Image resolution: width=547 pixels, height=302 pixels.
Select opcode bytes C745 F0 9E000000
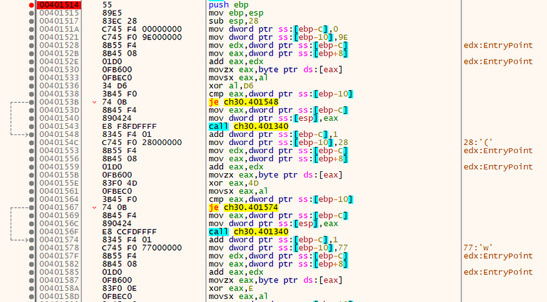pos(142,38)
